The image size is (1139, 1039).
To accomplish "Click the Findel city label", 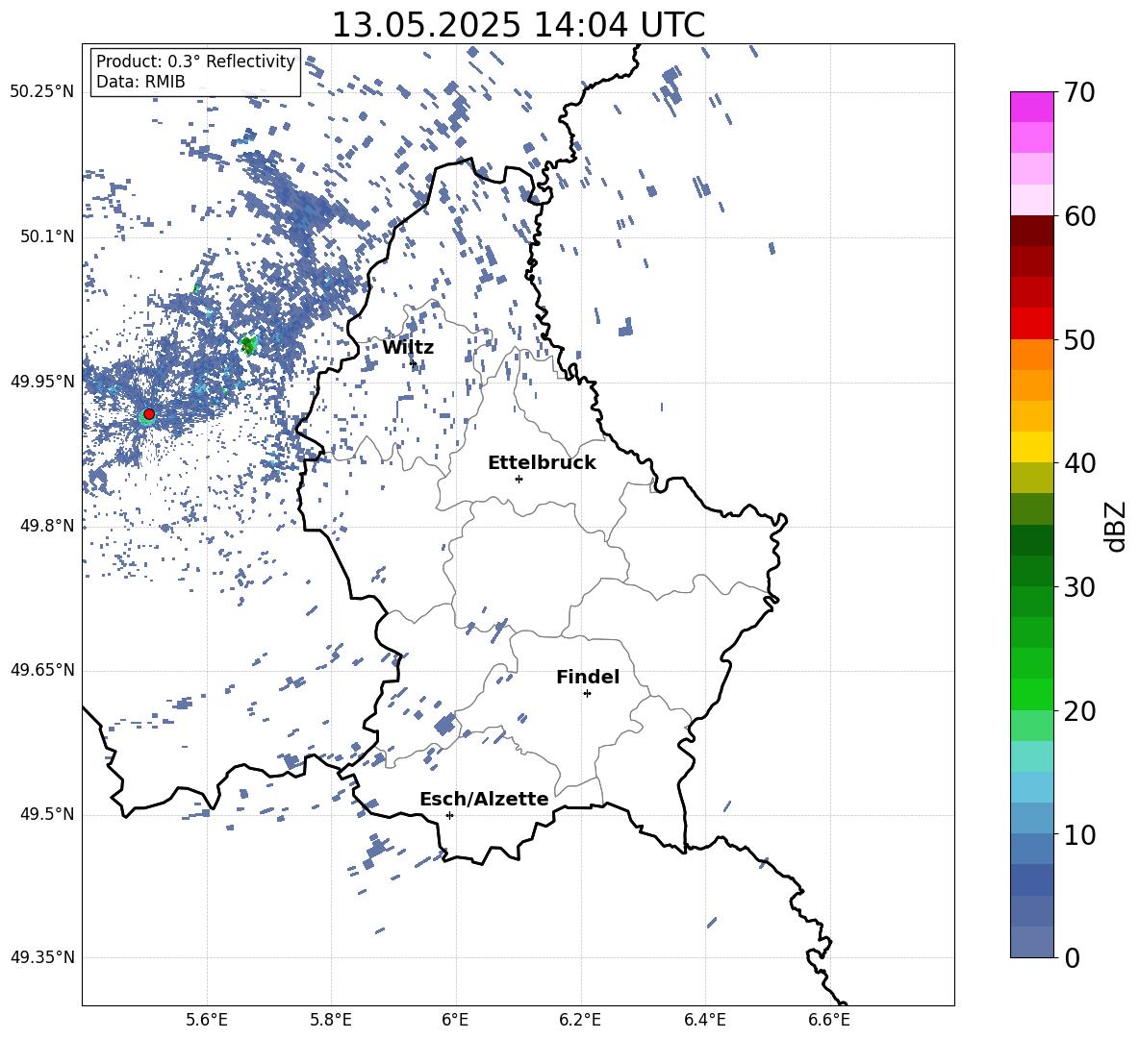I will coord(588,677).
